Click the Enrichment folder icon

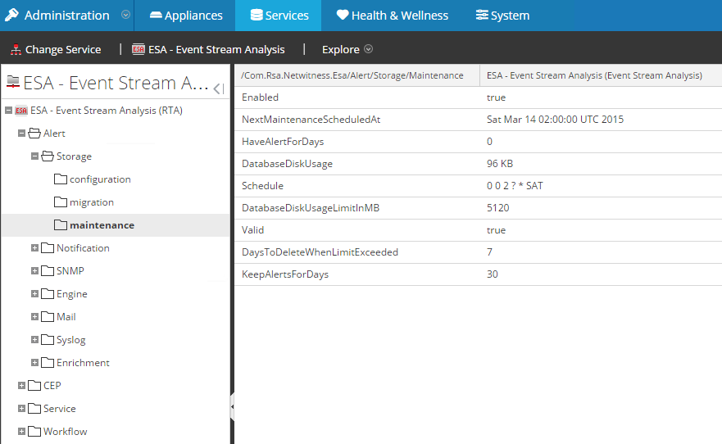[x=48, y=363]
